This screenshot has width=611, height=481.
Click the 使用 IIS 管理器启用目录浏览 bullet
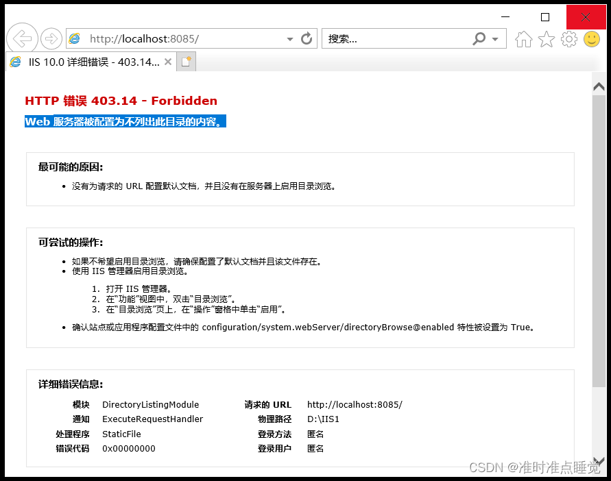pos(130,271)
